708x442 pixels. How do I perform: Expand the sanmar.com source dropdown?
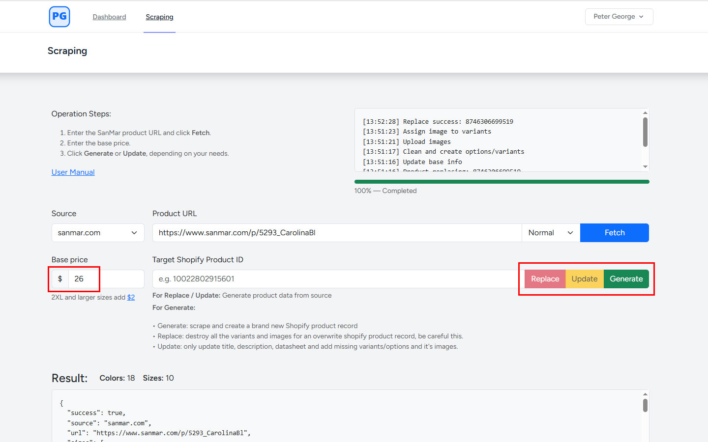coord(98,233)
